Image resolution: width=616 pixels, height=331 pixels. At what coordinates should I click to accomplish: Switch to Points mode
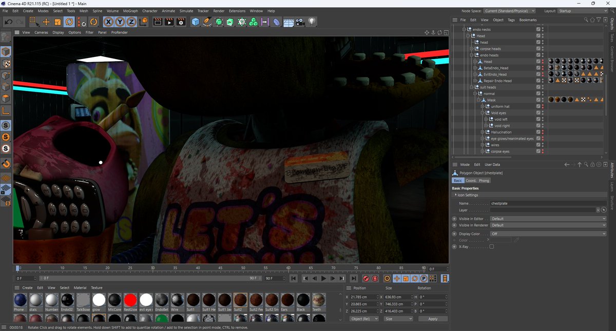6,75
